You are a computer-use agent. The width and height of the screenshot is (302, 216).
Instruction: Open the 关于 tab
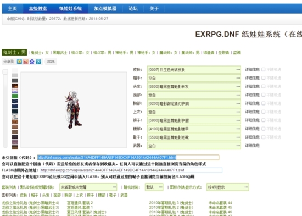[154, 9]
